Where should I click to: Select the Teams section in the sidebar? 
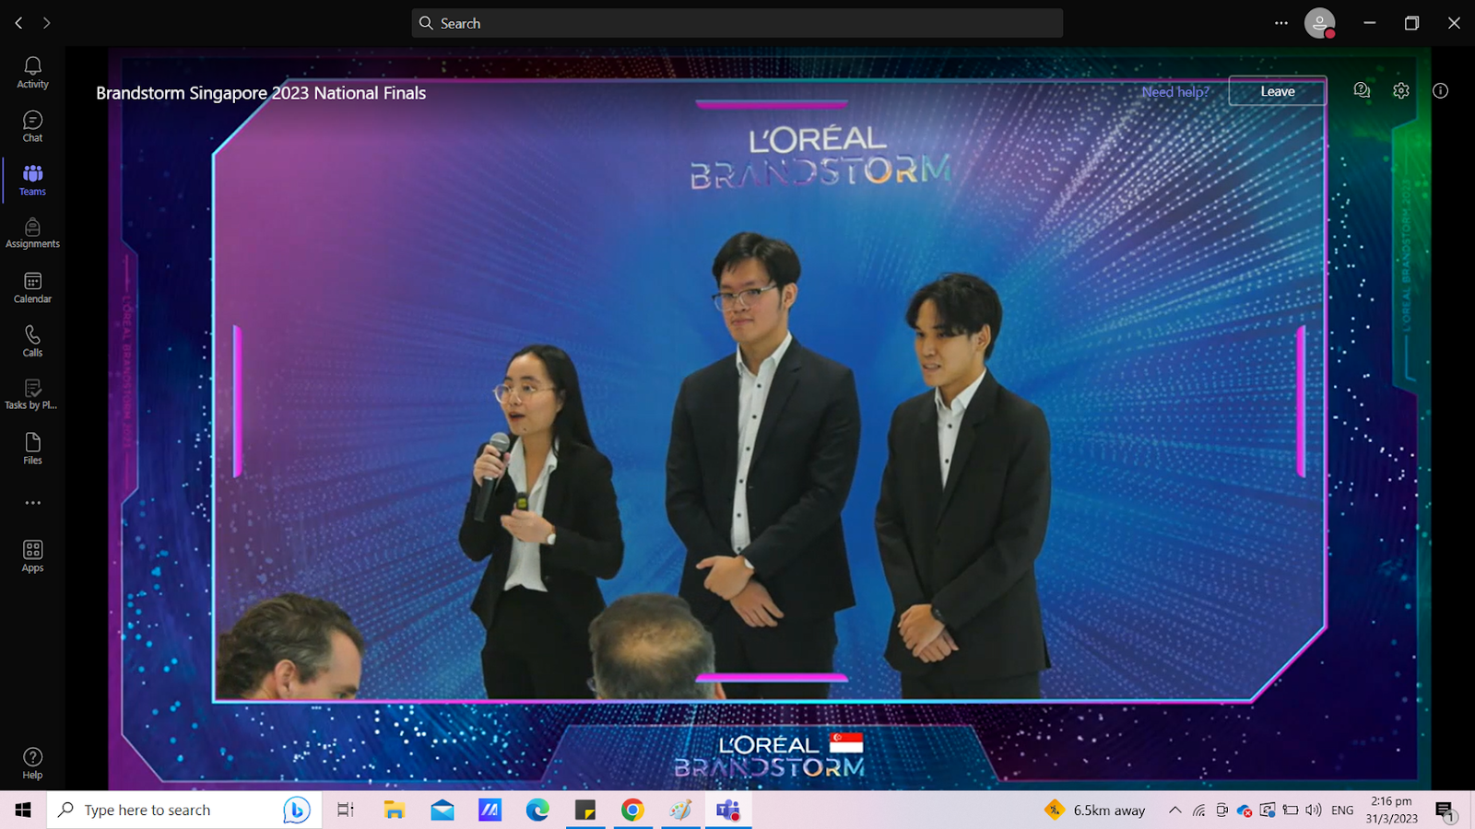(32, 180)
